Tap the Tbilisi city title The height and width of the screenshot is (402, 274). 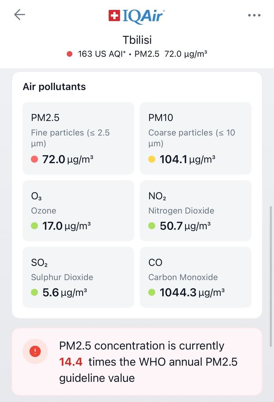(x=137, y=40)
